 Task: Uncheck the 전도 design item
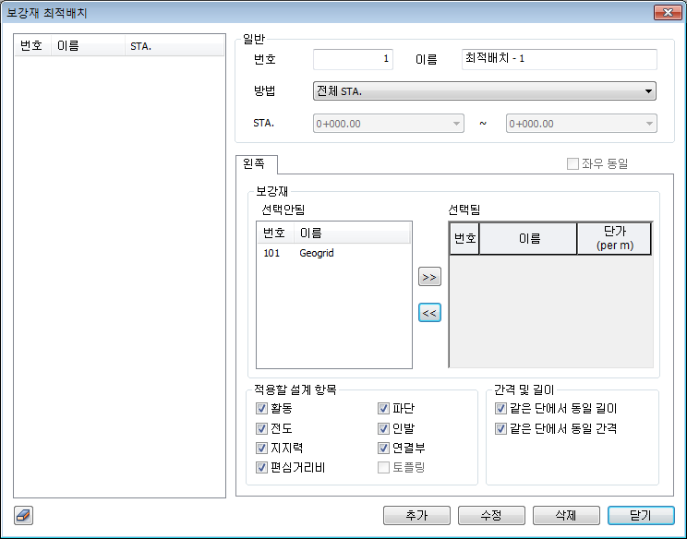262,428
